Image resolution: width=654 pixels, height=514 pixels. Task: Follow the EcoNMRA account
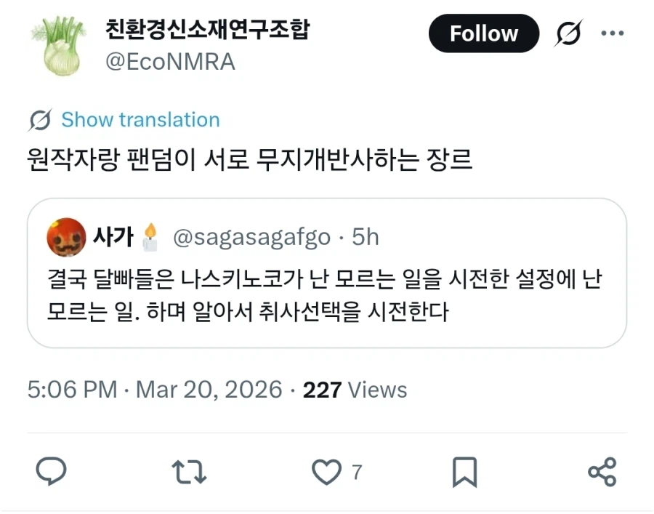(484, 33)
